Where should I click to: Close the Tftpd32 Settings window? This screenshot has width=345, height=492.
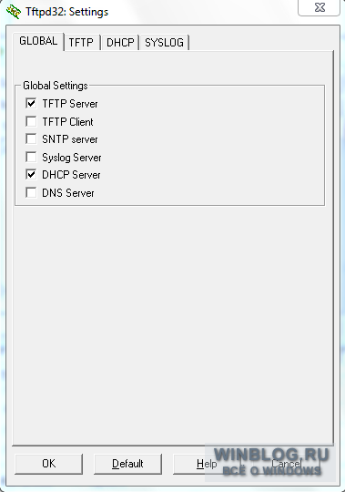pyautogui.click(x=319, y=7)
